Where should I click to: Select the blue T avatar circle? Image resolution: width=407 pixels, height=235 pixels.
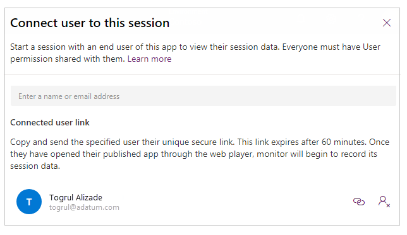[x=29, y=202]
